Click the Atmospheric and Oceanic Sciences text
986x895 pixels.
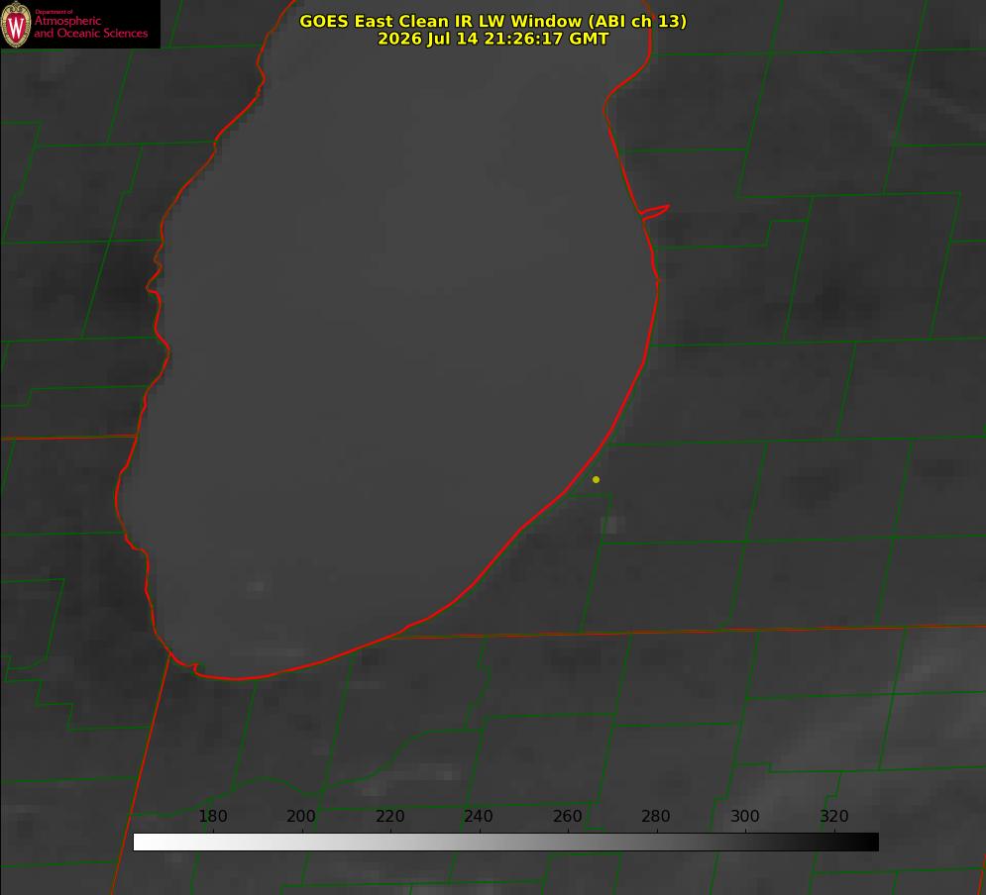pyautogui.click(x=91, y=27)
